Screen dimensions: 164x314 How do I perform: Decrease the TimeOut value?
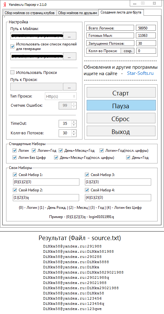coord(74,125)
